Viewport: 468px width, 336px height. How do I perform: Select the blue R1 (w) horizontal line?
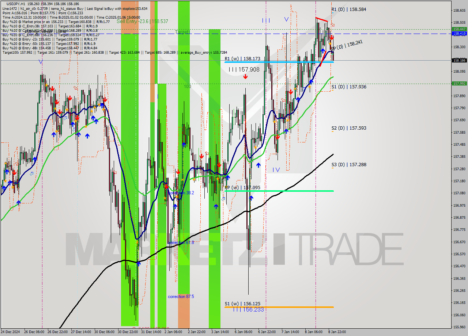coord(279,62)
